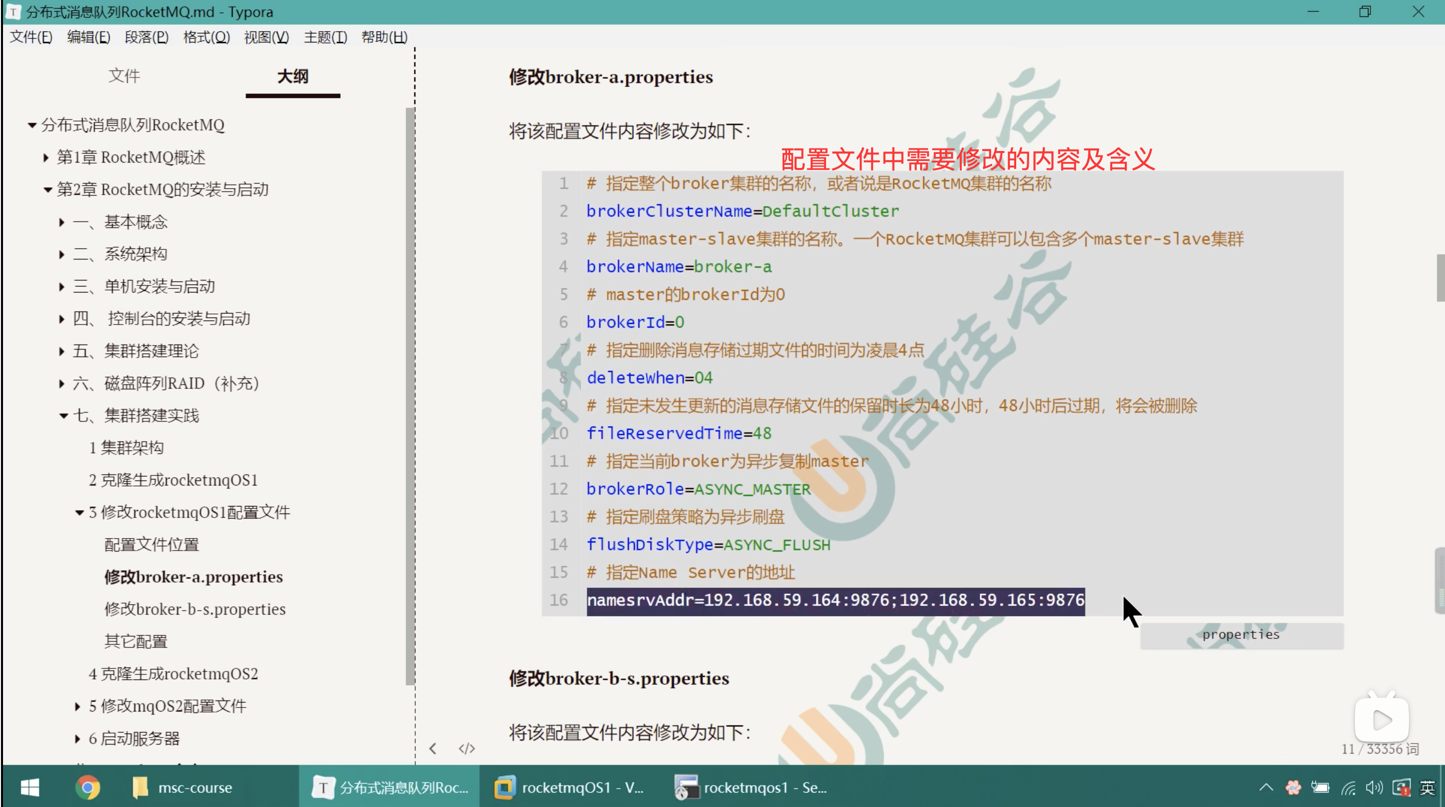The width and height of the screenshot is (1445, 807).
Task: Click the Bilibili play button overlay
Action: coord(1381,719)
